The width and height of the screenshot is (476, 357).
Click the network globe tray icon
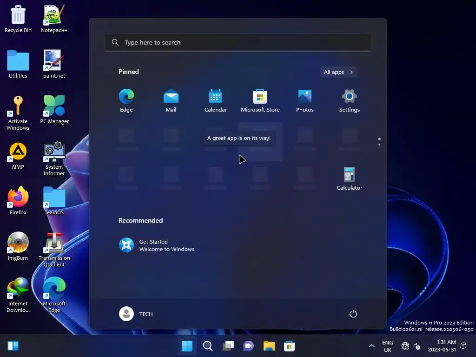tap(405, 346)
